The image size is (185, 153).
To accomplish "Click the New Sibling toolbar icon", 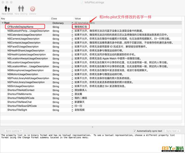I will 21,9.
